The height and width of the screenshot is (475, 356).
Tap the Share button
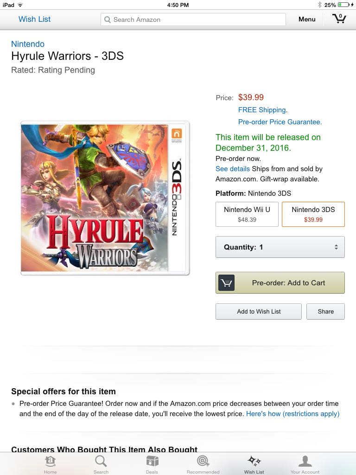tap(325, 311)
